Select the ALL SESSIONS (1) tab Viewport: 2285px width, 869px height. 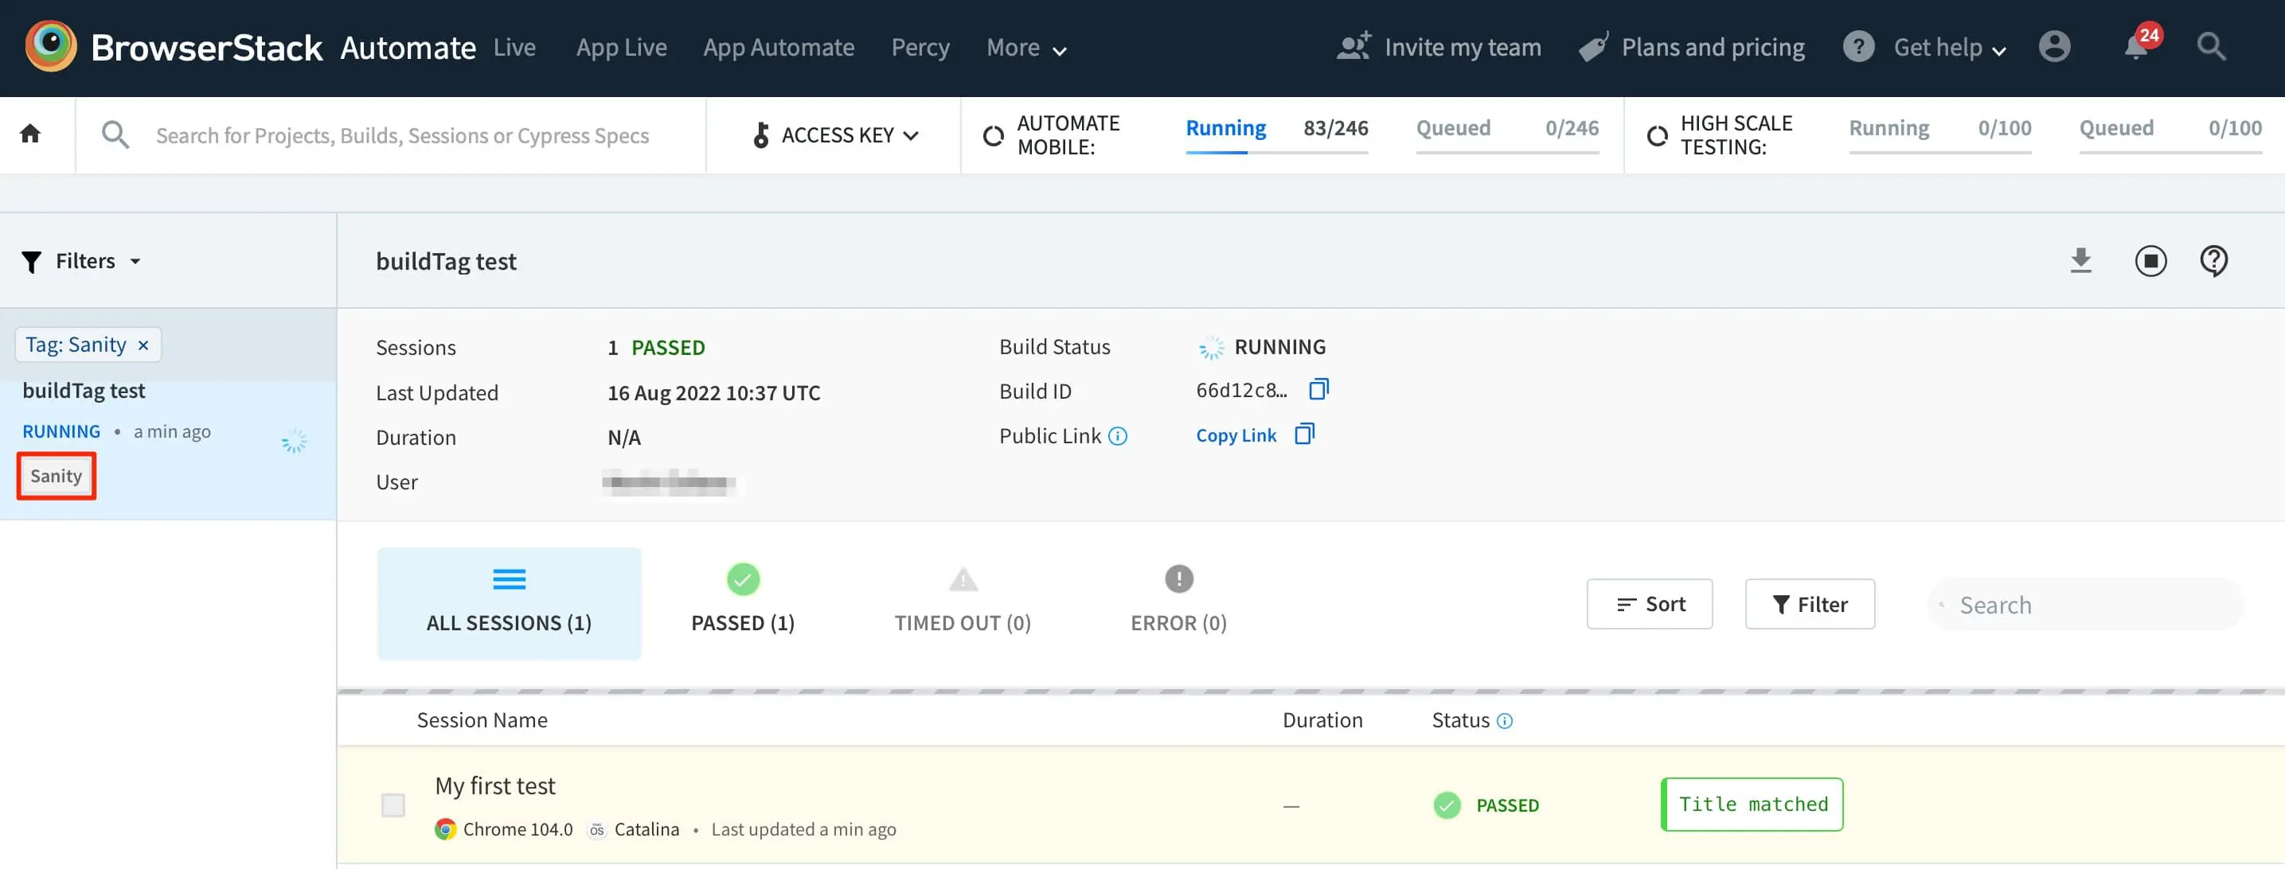(x=508, y=602)
